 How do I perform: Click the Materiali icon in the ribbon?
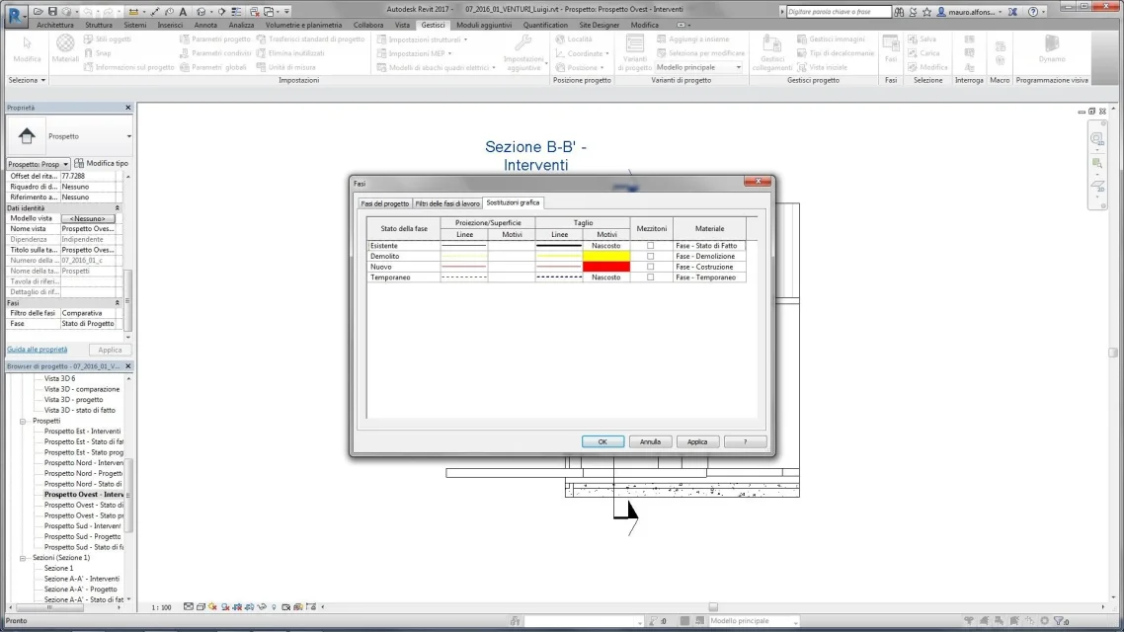pyautogui.click(x=65, y=48)
